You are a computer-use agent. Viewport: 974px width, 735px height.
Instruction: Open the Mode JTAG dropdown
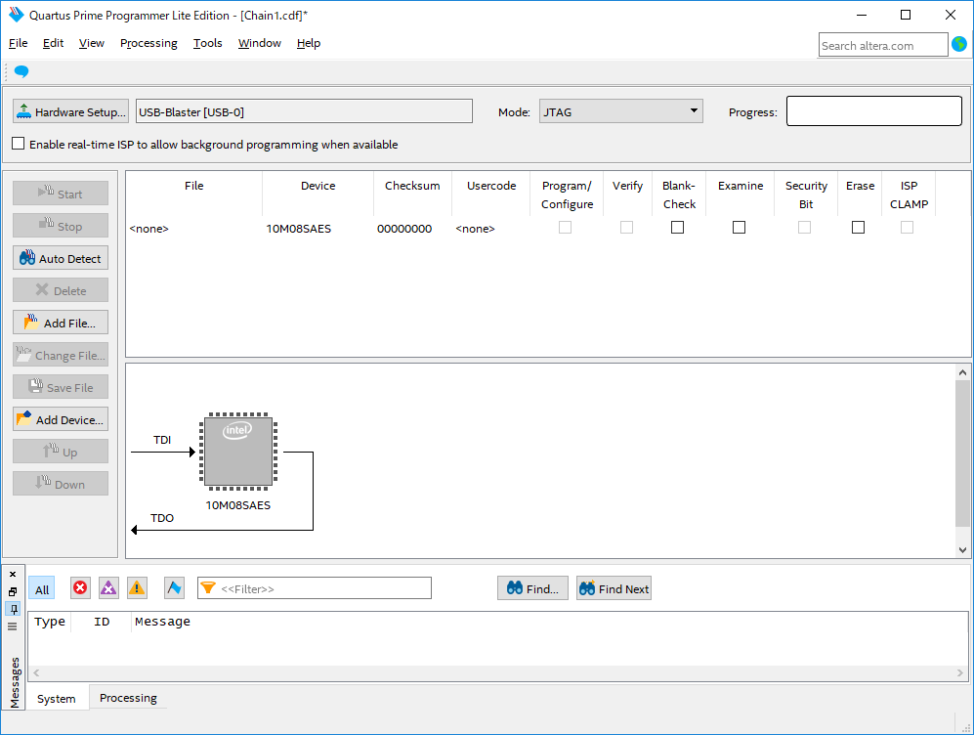(621, 111)
